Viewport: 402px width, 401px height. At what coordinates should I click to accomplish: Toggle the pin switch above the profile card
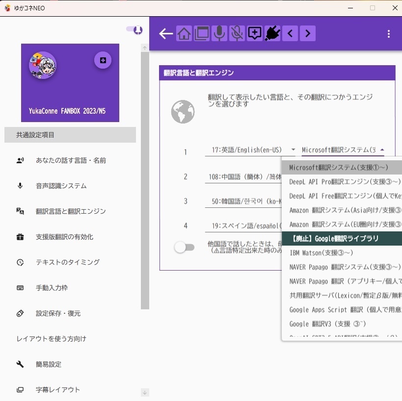pyautogui.click(x=134, y=29)
